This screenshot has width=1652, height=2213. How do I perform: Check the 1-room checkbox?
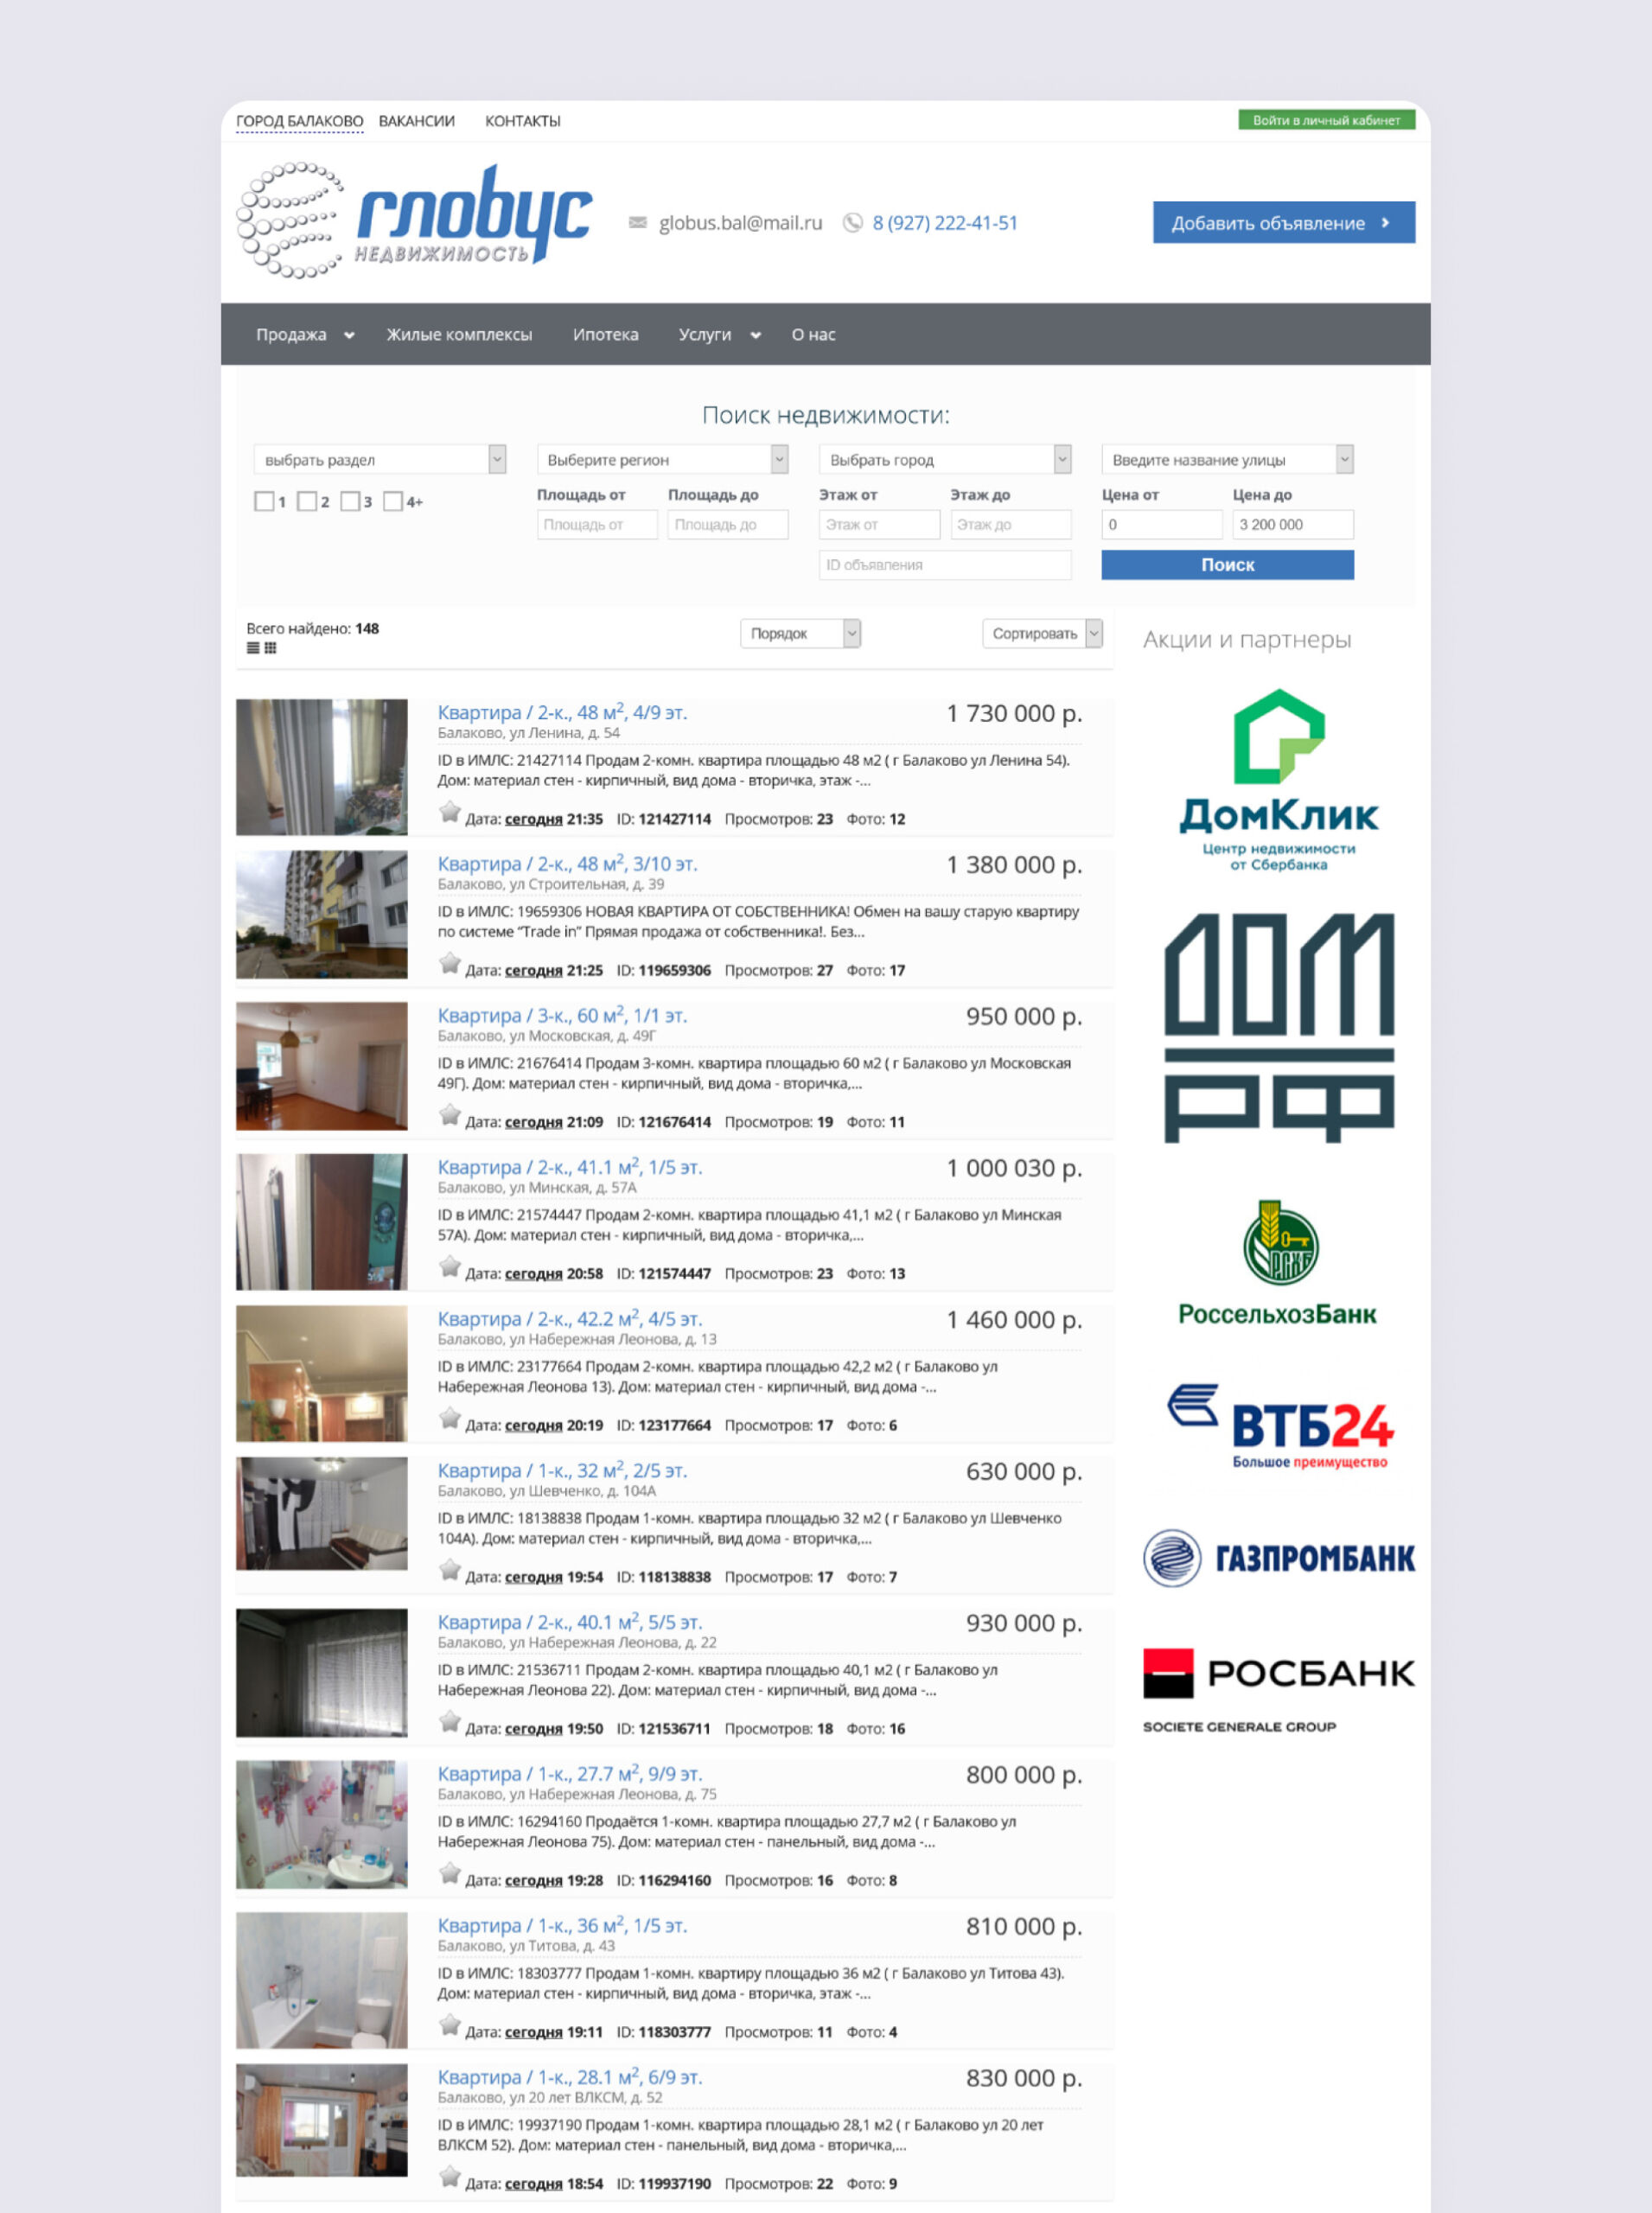click(264, 502)
